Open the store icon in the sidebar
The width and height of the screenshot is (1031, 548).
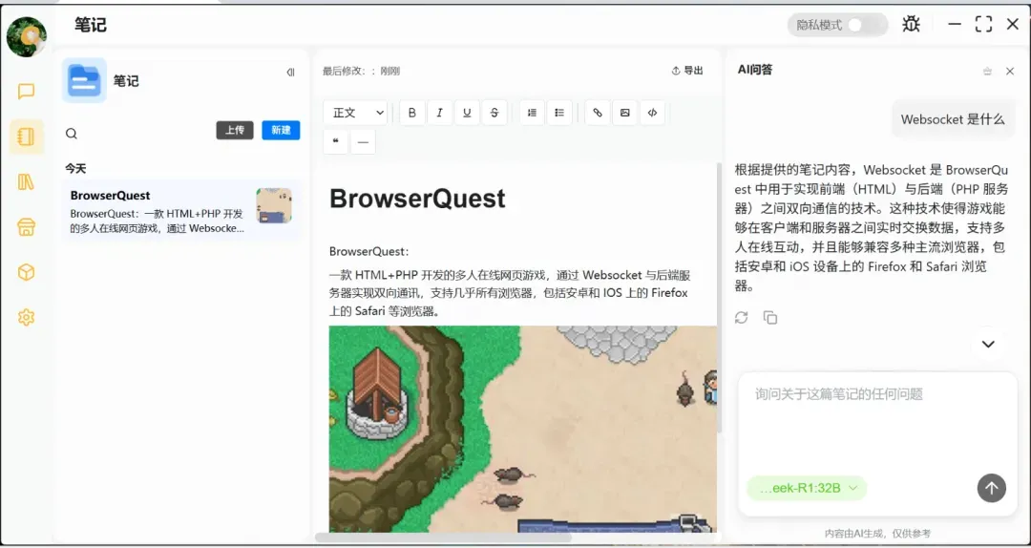[x=27, y=227]
